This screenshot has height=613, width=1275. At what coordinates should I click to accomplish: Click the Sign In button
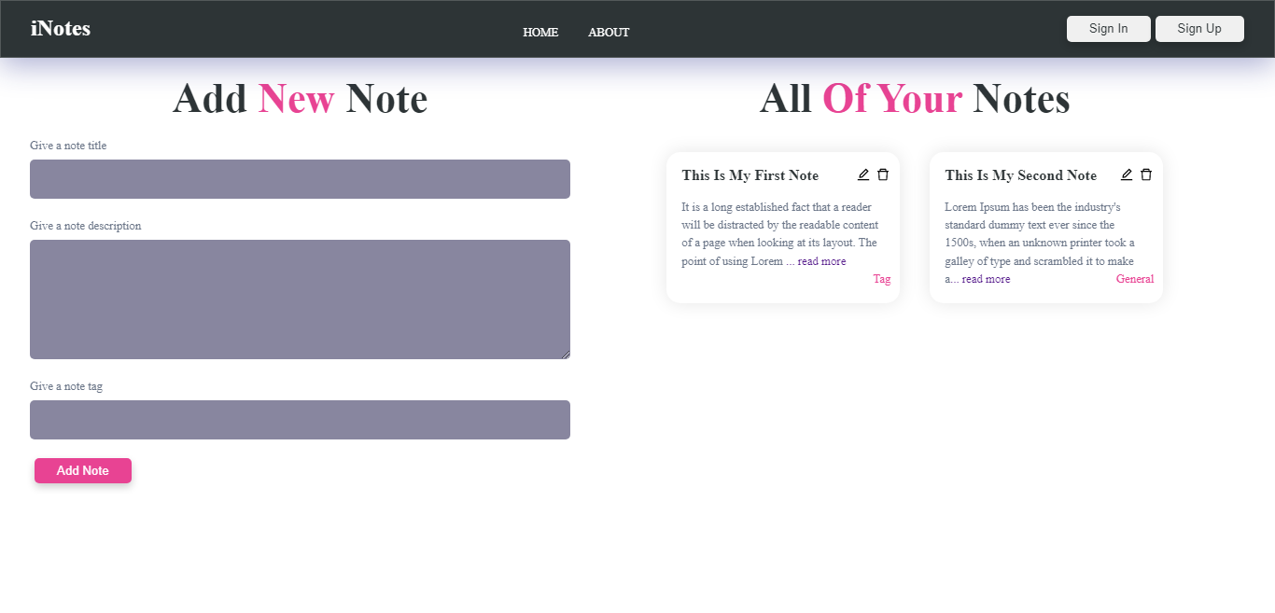click(x=1109, y=29)
